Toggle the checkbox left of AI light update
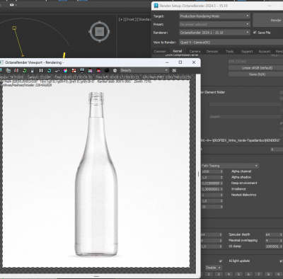The image size is (283, 279). 221,261
